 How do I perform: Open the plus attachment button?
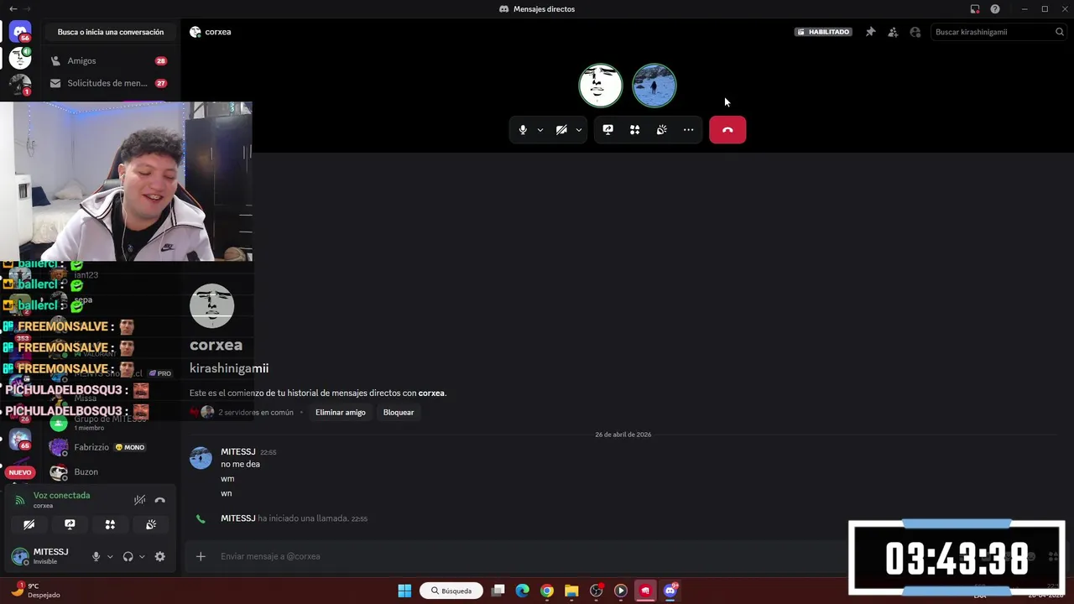[201, 556]
